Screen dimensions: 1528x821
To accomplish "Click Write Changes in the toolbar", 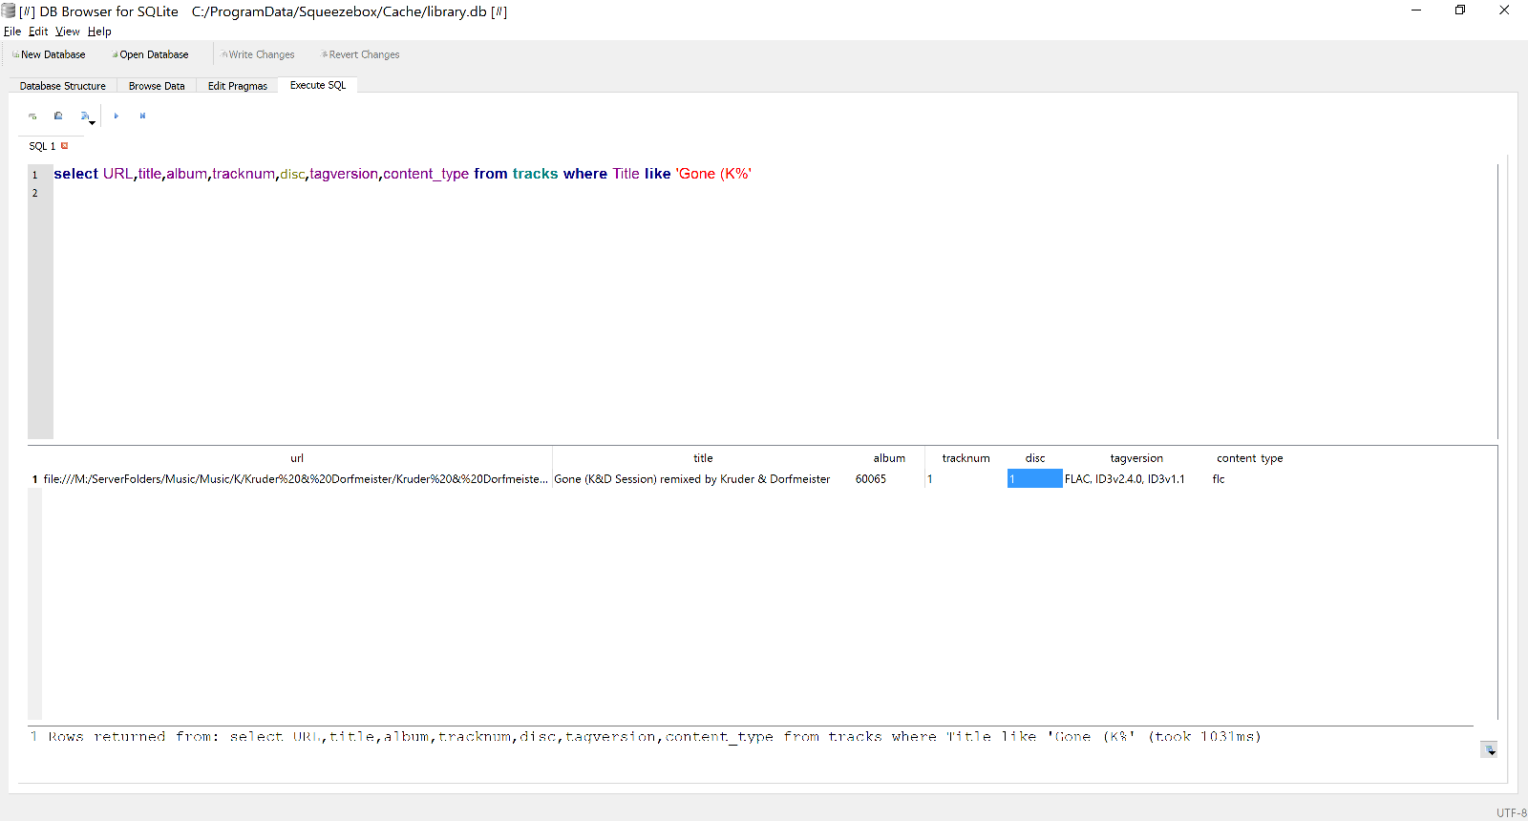I will pos(258,55).
